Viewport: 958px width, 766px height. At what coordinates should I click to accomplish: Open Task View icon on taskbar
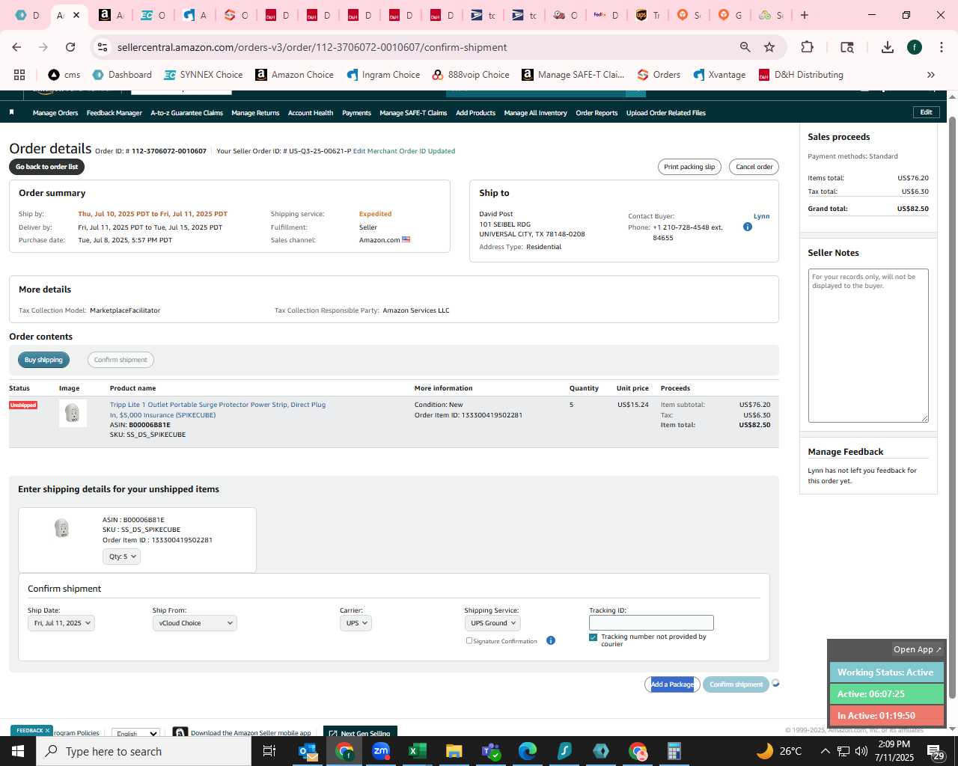pos(269,751)
